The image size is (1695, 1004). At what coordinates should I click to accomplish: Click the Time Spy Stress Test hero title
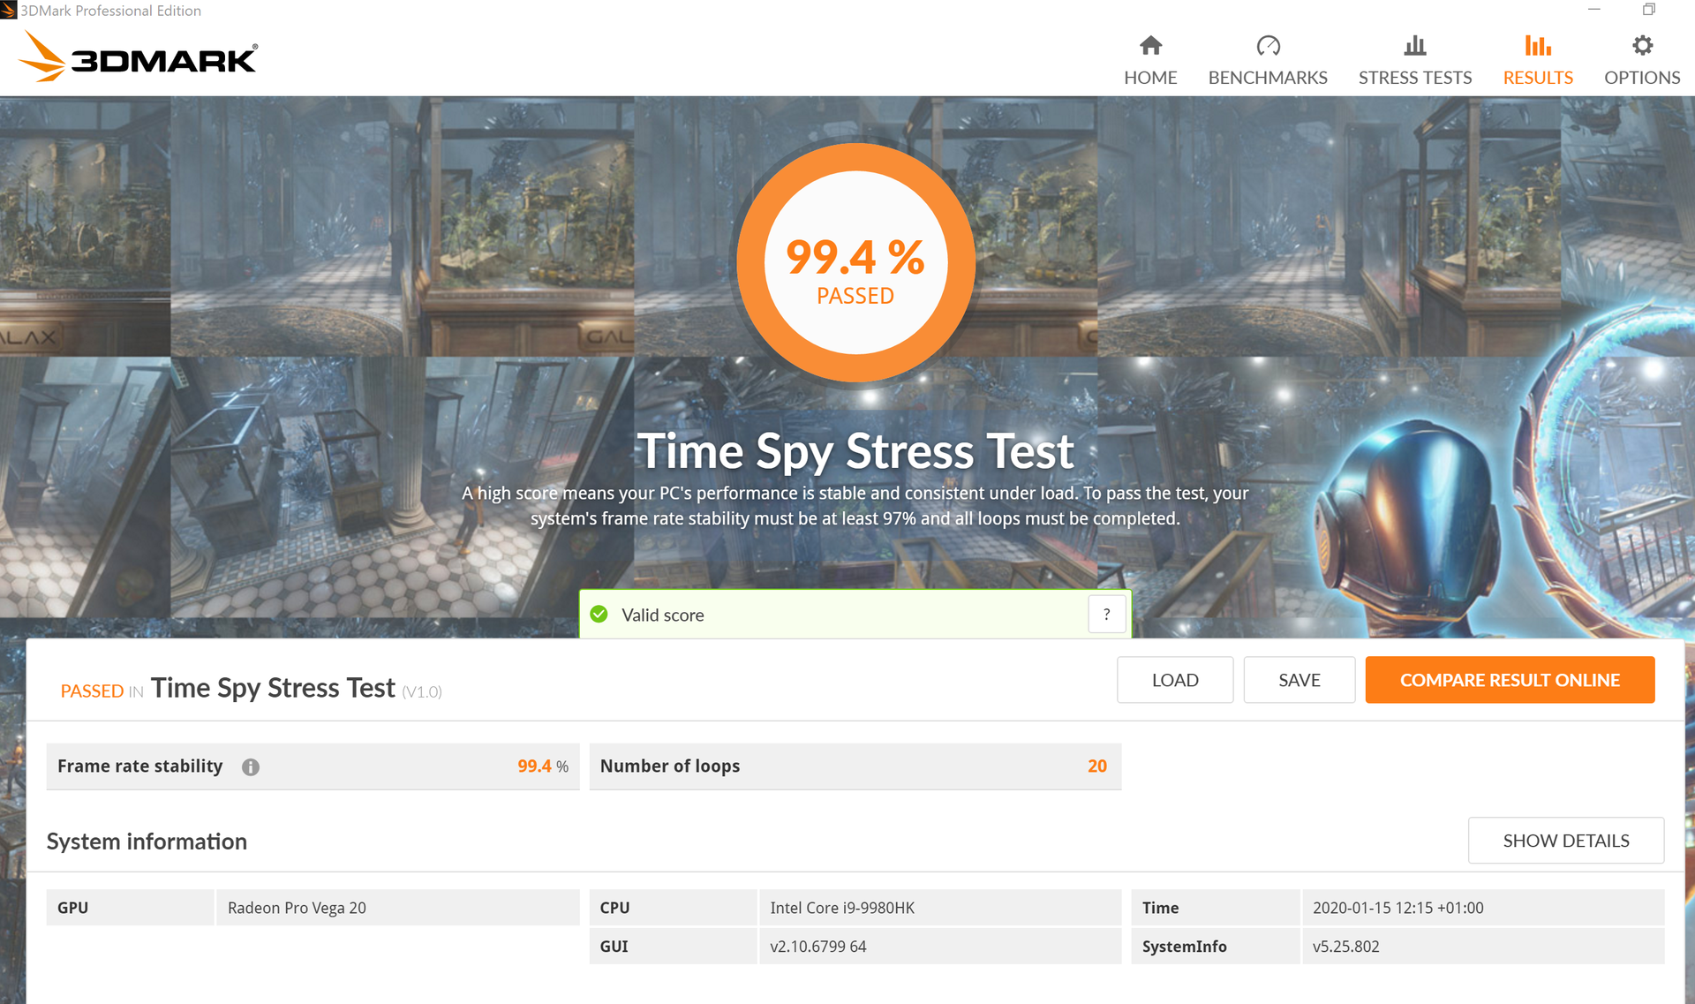(x=855, y=451)
